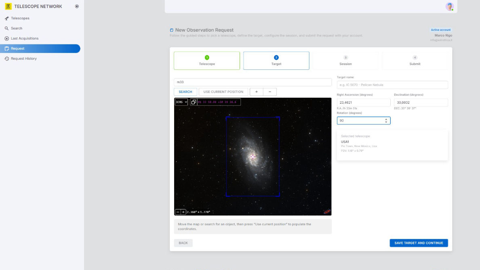Image resolution: width=480 pixels, height=270 pixels.
Task: Open the ICRS coordinate frame dropdown
Action: (181, 102)
